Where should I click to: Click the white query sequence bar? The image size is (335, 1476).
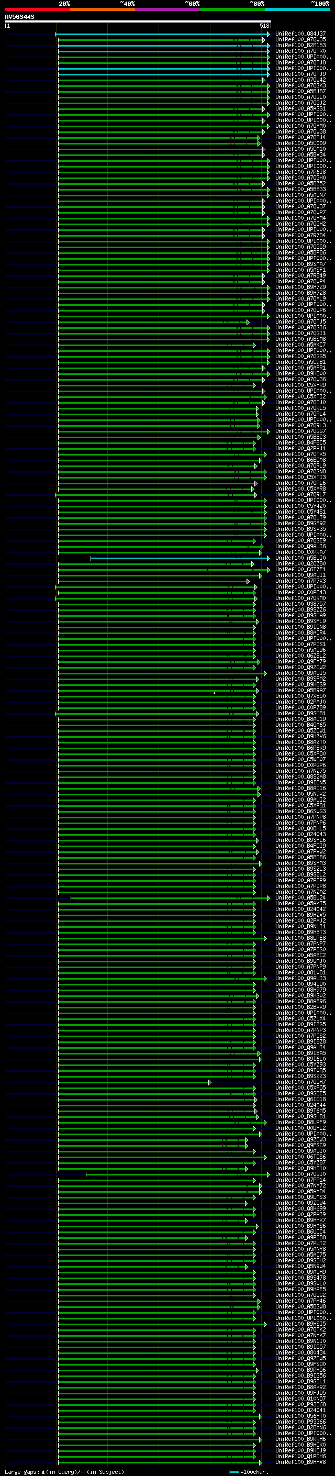[x=138, y=21]
